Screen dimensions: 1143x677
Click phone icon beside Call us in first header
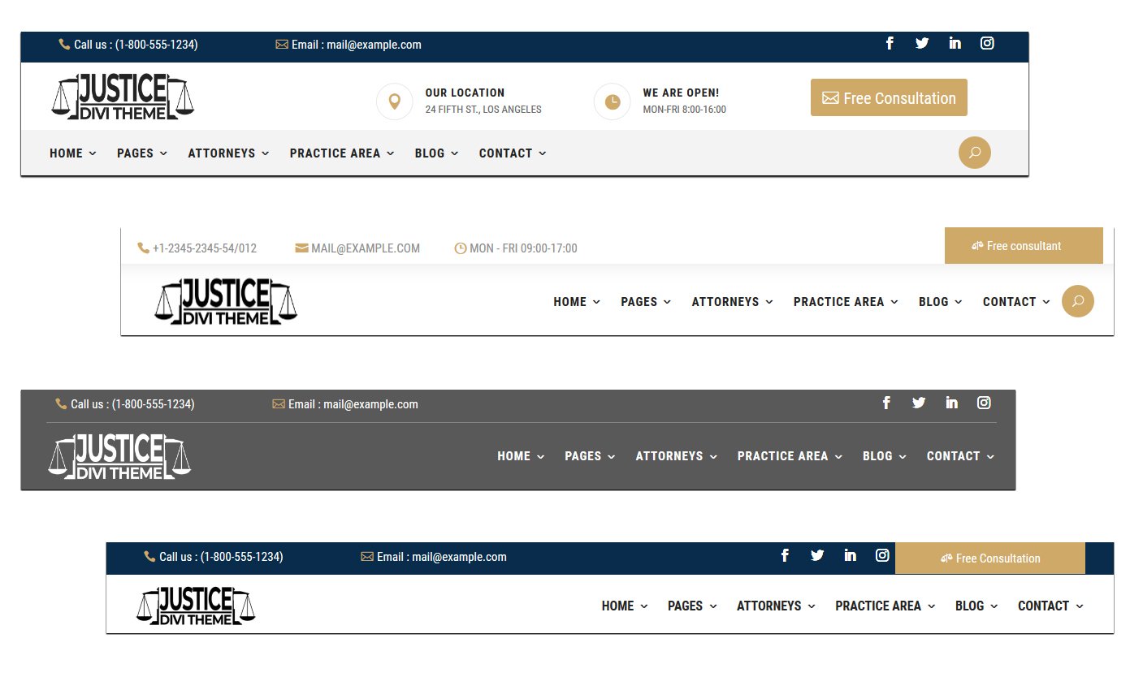click(64, 45)
